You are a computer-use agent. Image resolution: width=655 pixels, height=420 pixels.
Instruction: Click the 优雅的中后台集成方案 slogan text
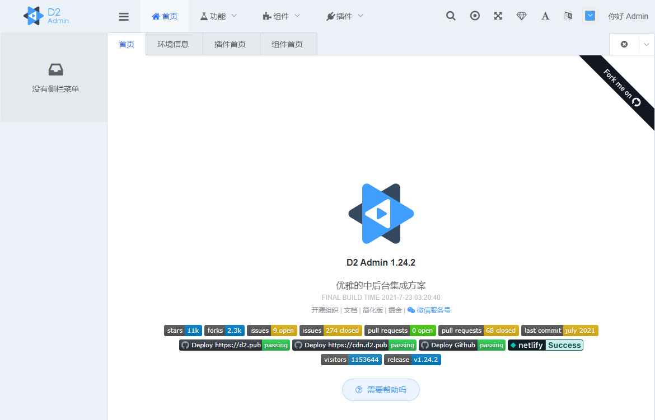click(381, 286)
